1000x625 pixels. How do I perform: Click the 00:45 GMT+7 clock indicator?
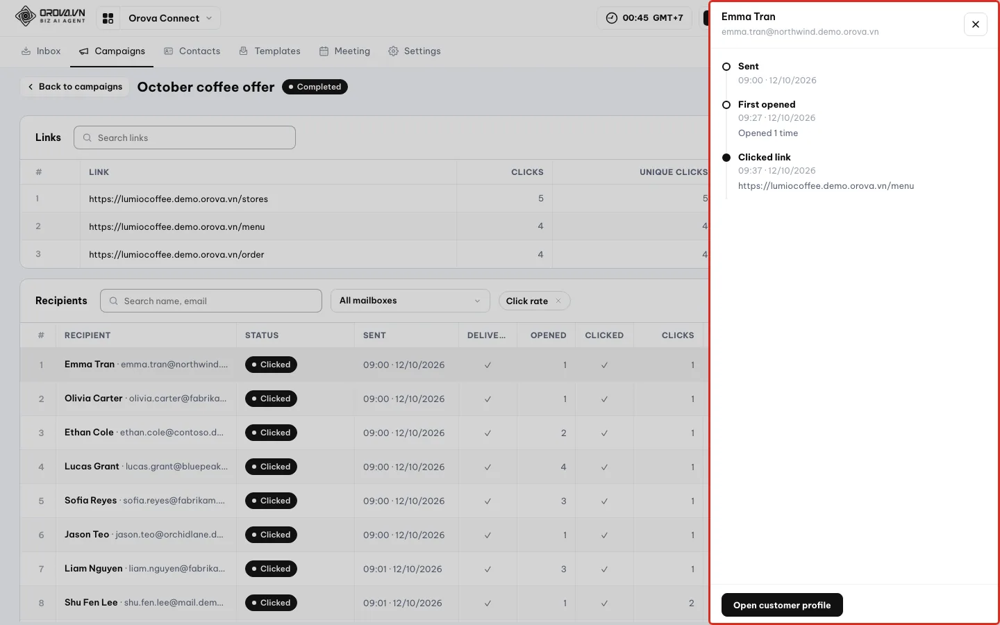pos(644,18)
